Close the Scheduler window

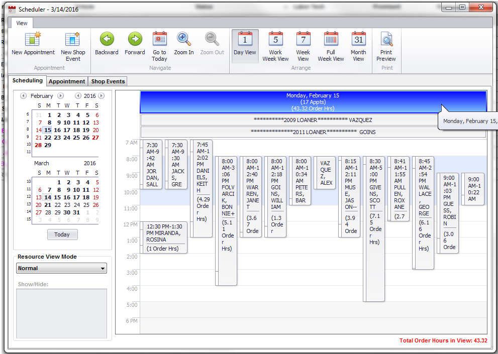click(x=481, y=8)
